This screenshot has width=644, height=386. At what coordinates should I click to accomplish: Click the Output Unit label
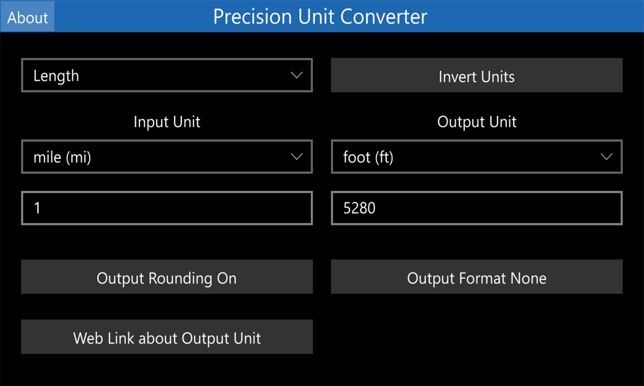(x=477, y=122)
